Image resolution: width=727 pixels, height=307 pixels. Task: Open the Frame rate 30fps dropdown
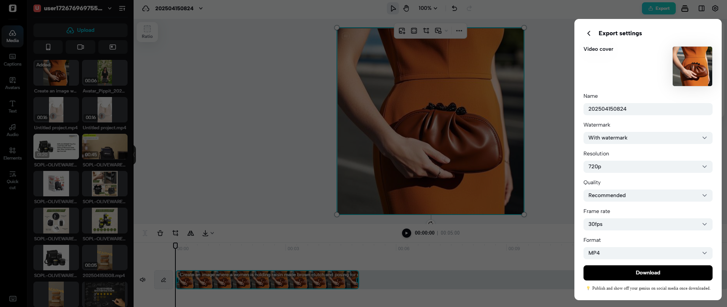click(648, 224)
